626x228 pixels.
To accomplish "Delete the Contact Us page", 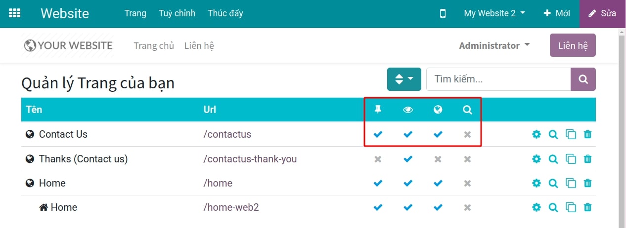I will (x=587, y=134).
